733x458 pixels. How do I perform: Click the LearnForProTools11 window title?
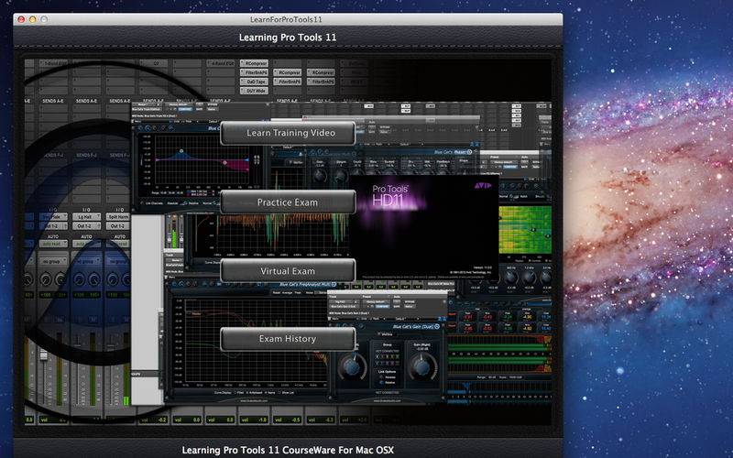click(x=286, y=19)
